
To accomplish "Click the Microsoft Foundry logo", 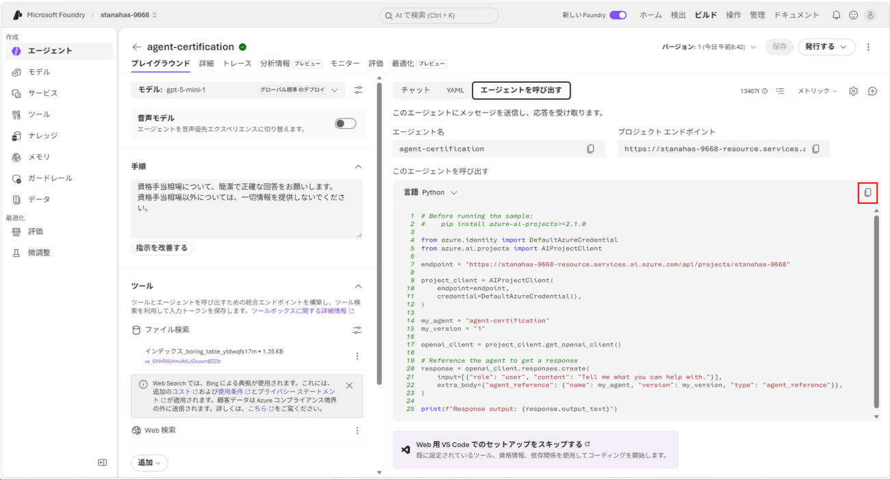I will 18,14.
